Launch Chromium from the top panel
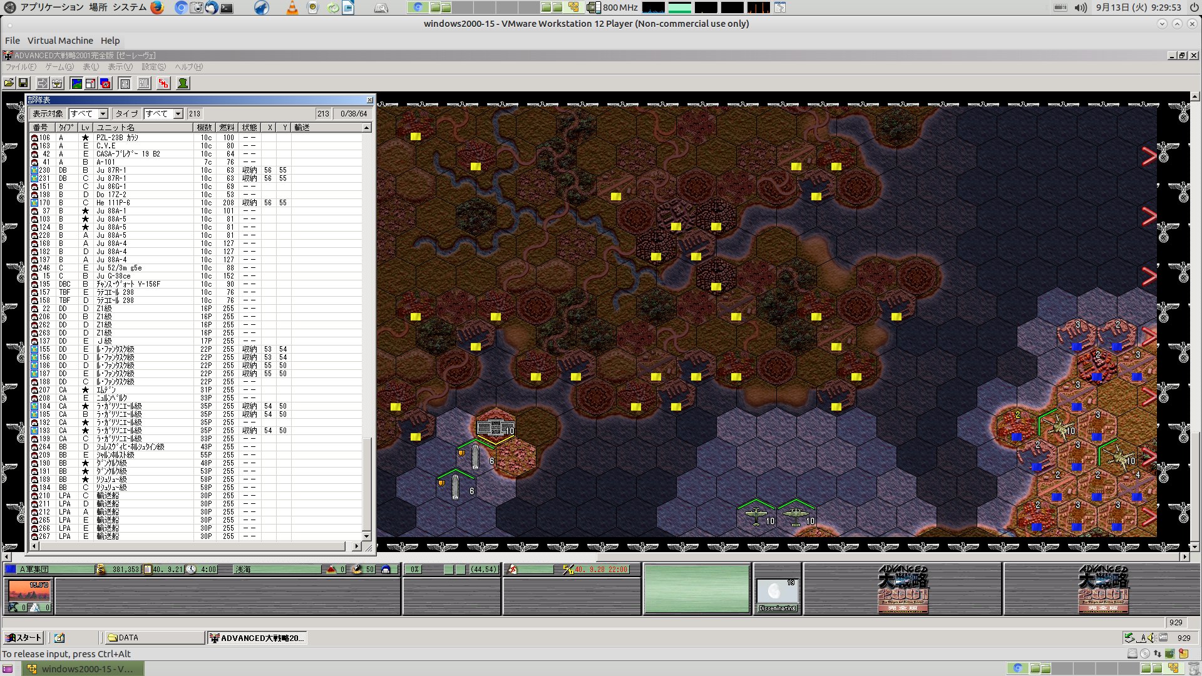 click(181, 8)
